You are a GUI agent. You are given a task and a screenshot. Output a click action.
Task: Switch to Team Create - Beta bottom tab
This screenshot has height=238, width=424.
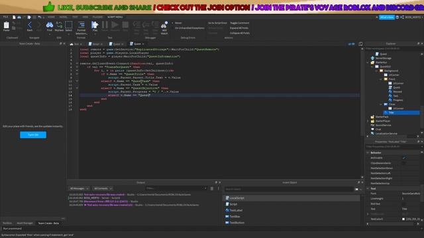(48, 223)
